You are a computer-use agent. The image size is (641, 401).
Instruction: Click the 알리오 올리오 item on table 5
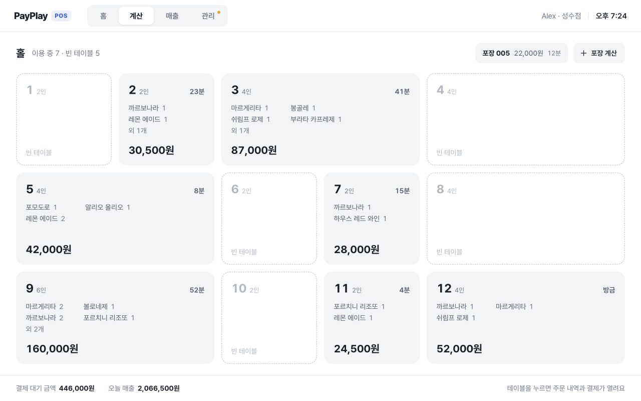point(108,207)
